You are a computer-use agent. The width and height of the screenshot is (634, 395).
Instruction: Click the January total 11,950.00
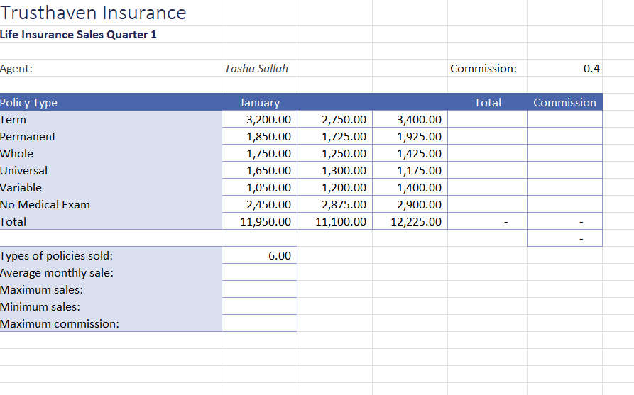point(259,221)
